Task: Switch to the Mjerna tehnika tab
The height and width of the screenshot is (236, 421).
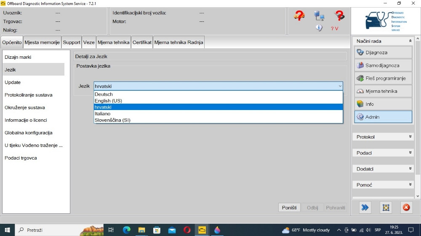Action: pos(114,42)
